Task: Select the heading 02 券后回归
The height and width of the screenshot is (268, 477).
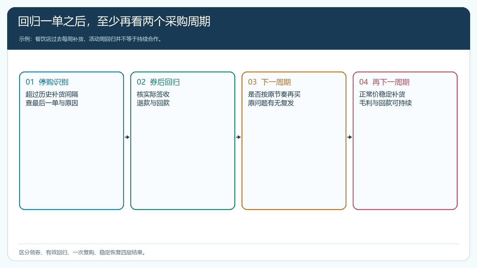Action: click(158, 82)
